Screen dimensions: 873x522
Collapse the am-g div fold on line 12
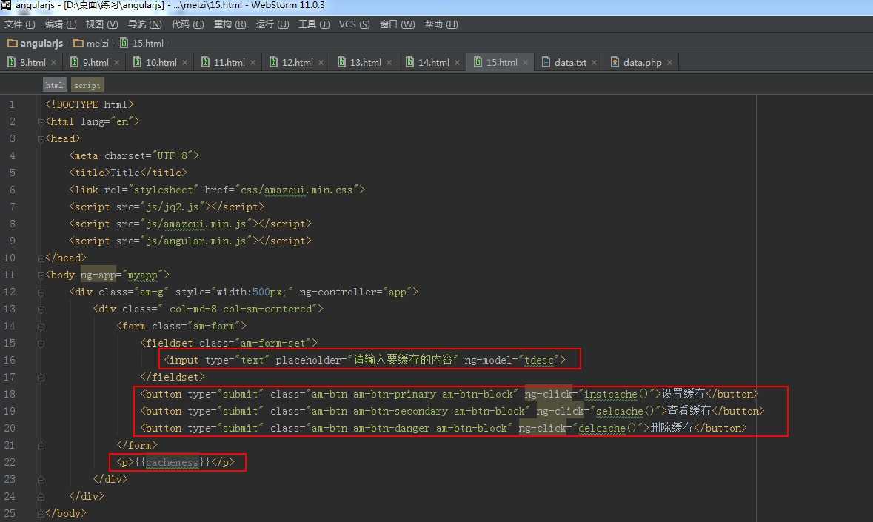tap(41, 292)
